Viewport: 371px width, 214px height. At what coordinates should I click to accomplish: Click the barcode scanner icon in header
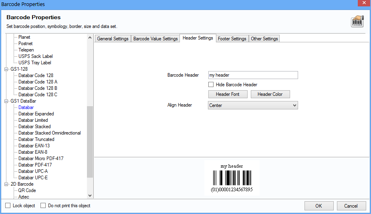(x=357, y=22)
